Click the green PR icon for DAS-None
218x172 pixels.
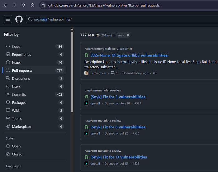tap(86, 55)
